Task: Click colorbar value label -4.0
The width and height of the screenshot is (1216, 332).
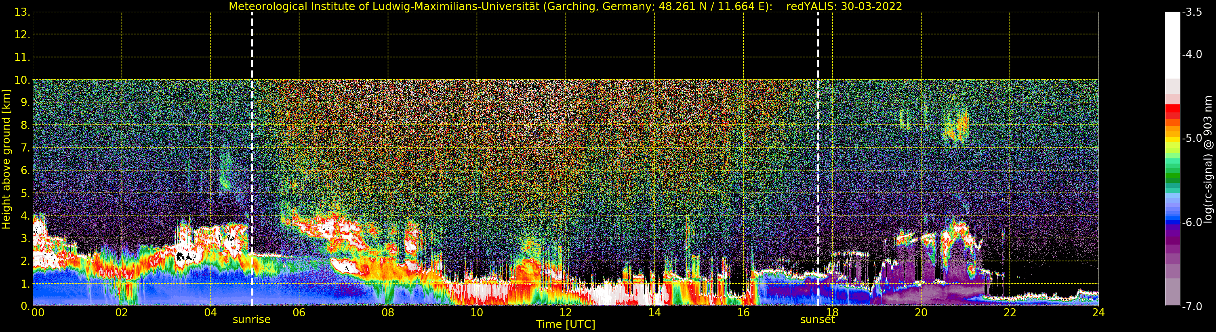Action: click(1192, 55)
